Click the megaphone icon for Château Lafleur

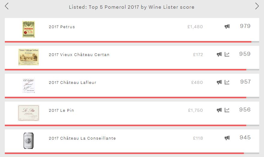[219, 82]
